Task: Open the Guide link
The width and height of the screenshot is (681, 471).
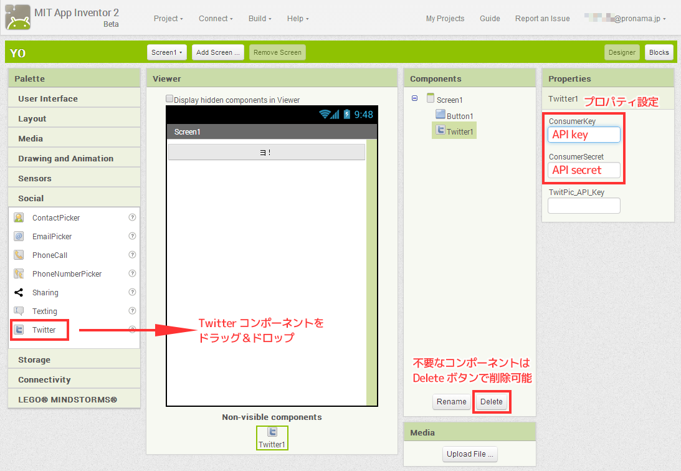Action: 490,19
